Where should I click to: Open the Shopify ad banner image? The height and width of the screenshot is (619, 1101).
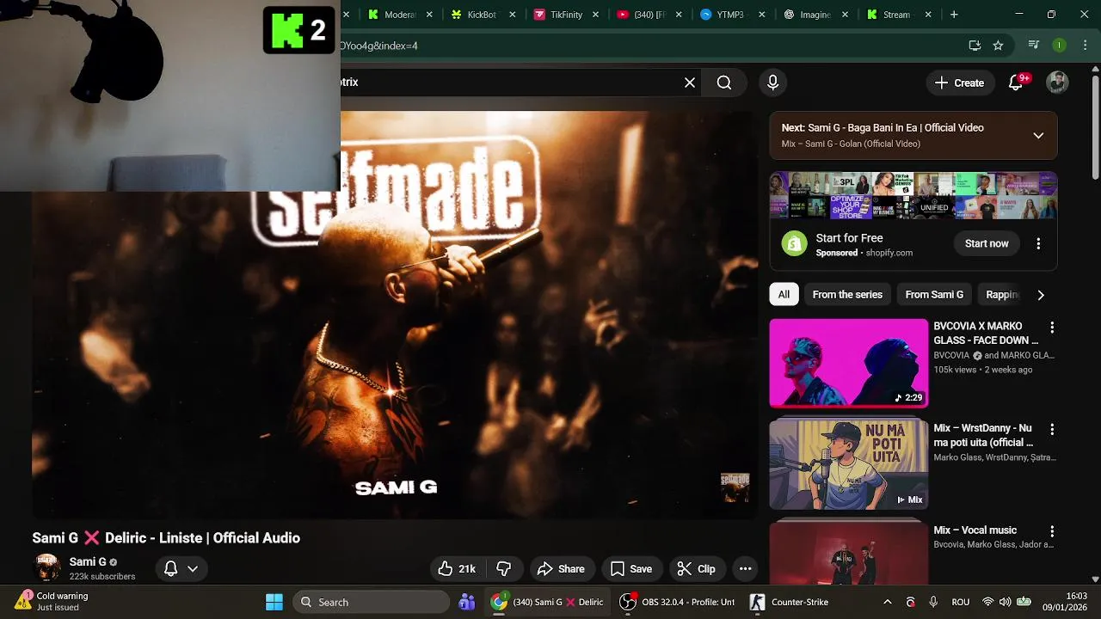(x=913, y=196)
